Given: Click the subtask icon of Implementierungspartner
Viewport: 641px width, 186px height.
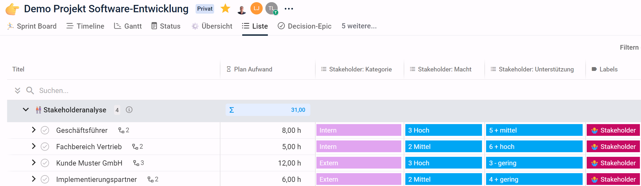Looking at the screenshot, I should 151,179.
